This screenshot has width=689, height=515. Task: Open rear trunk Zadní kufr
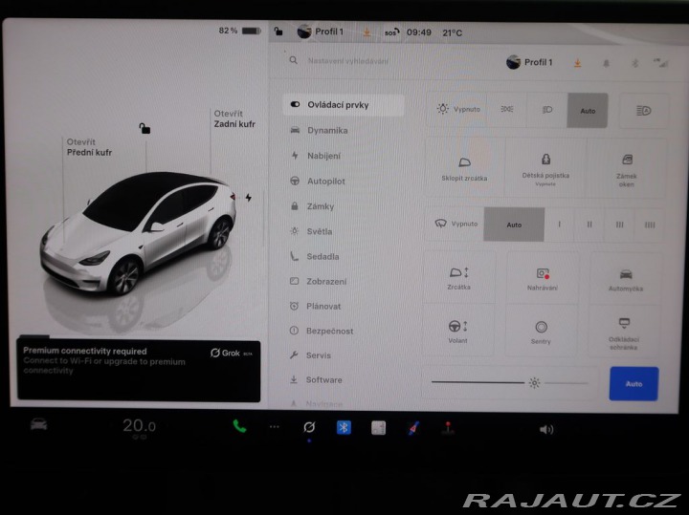234,118
